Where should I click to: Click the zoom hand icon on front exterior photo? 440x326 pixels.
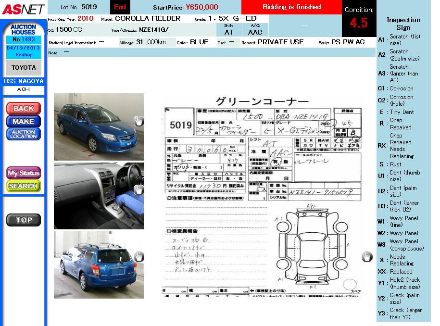[138, 121]
